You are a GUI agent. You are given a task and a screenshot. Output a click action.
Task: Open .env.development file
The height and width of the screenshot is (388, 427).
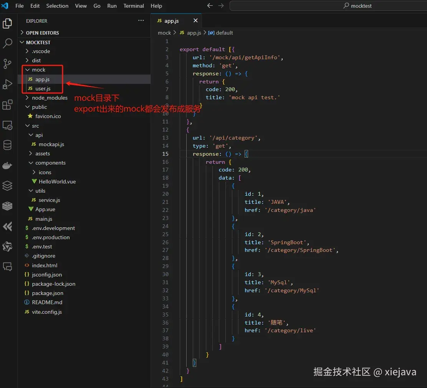[x=84, y=228]
